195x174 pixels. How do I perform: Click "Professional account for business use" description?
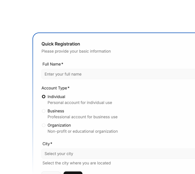[82, 117]
